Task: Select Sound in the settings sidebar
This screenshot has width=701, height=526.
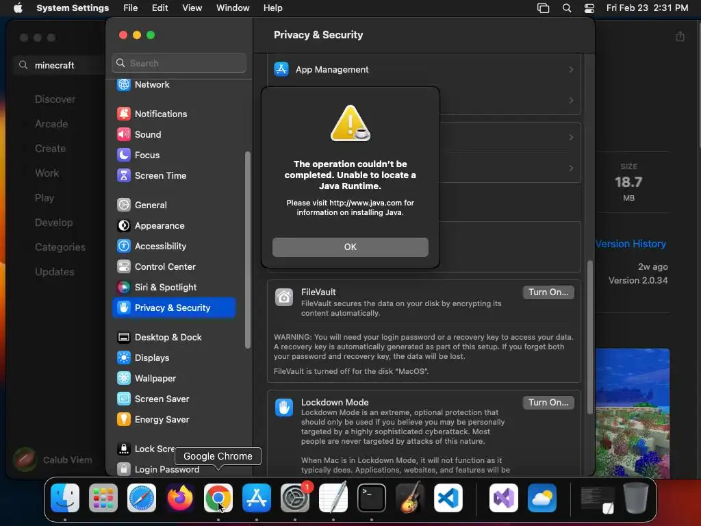Action: 175,135
